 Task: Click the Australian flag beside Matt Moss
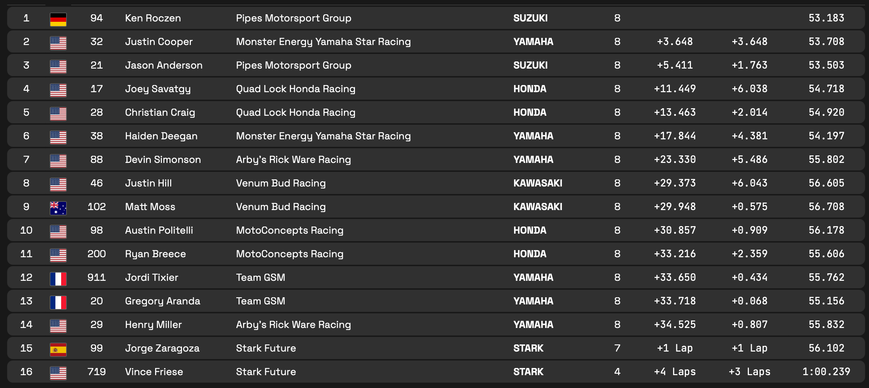(58, 208)
